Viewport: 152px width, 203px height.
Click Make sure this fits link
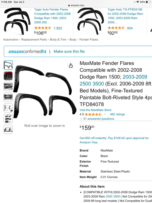click(x=69, y=51)
